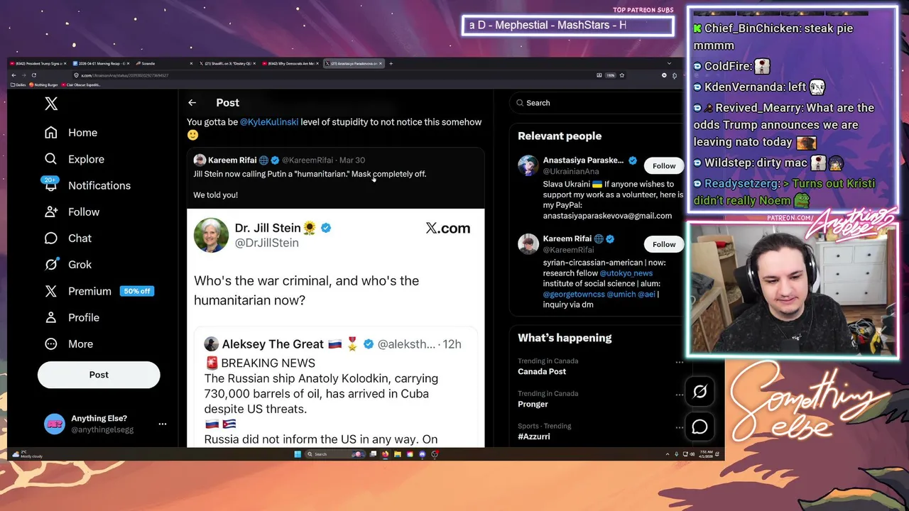
Task: Go back with the Post header arrow
Action: tap(192, 103)
